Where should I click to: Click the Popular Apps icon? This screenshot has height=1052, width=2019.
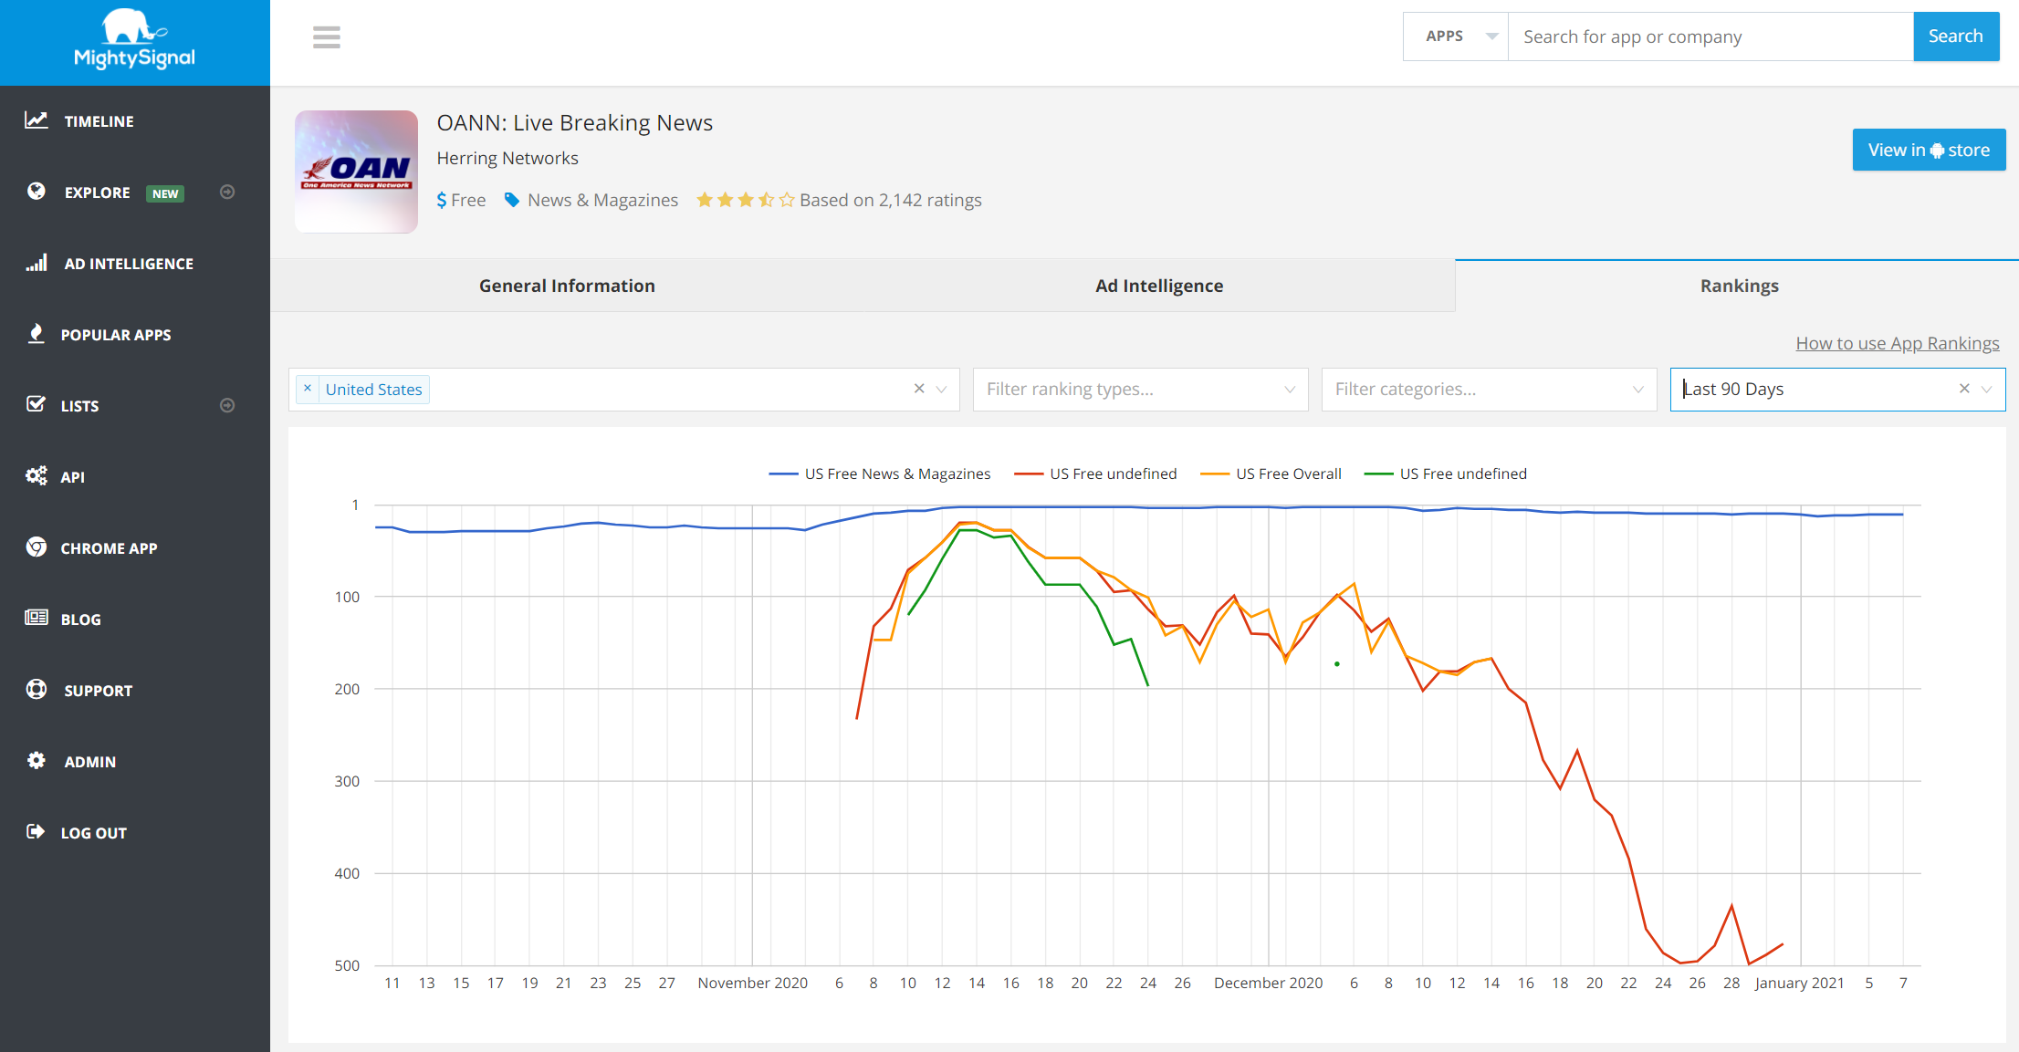coord(37,334)
